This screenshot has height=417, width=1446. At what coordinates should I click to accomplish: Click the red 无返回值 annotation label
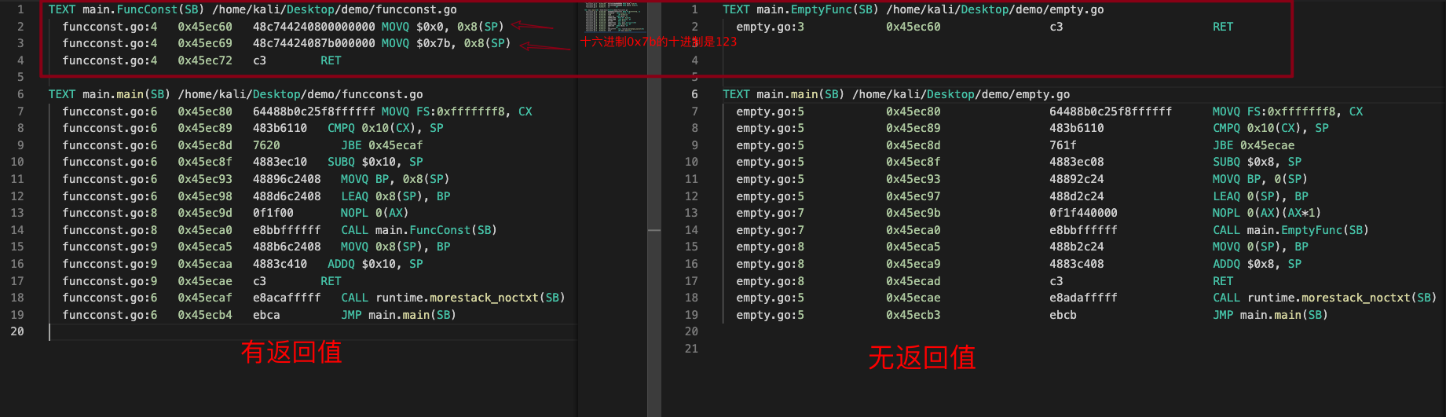coord(921,358)
